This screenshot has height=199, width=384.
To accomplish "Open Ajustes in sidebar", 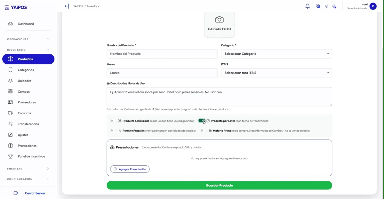I will 28,135.
